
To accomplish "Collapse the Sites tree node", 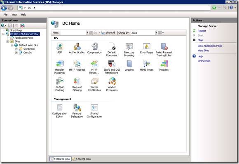I will (x=7, y=42).
